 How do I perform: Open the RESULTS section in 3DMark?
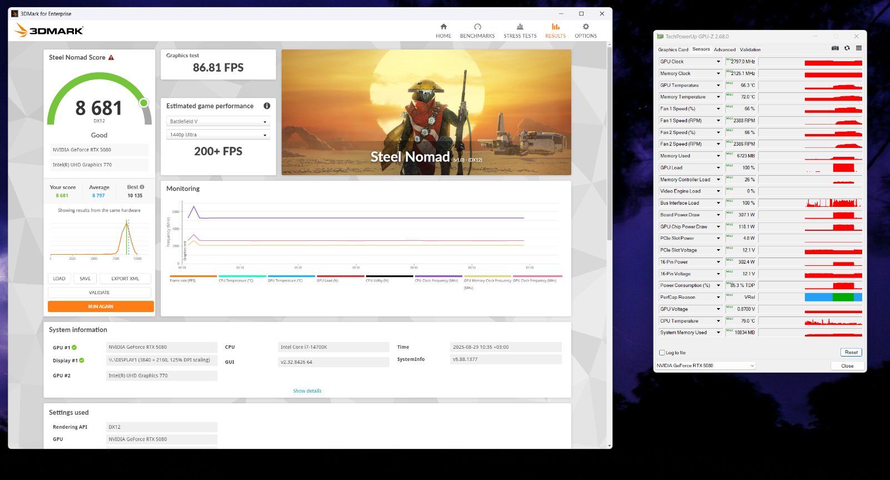pyautogui.click(x=555, y=31)
